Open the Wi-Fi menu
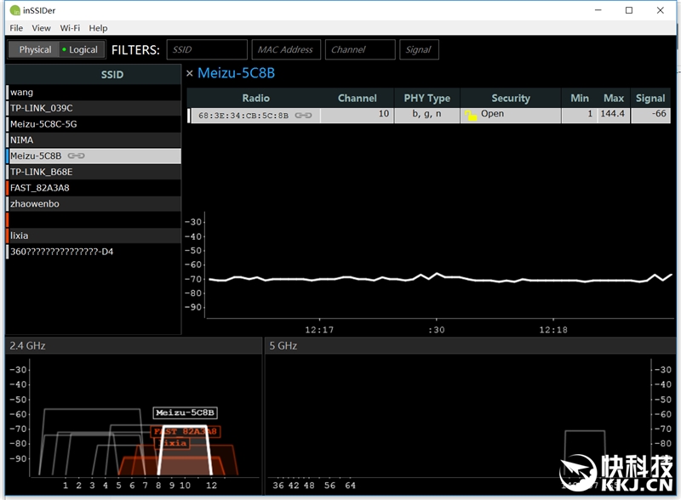The image size is (681, 500). [70, 28]
